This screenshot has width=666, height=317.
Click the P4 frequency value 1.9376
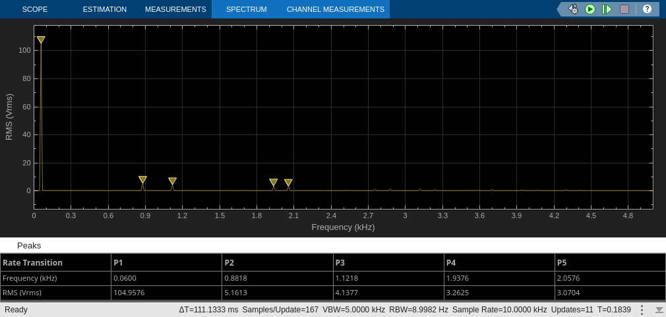coord(458,278)
